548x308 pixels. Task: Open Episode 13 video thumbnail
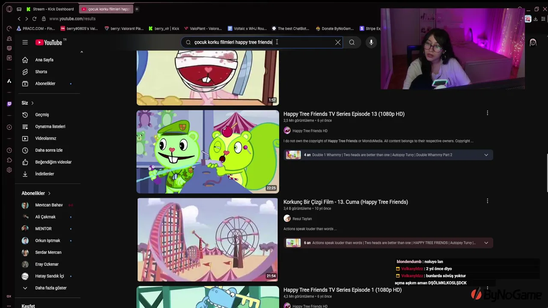208,152
